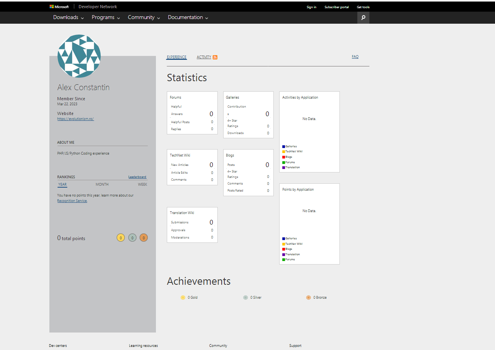Viewport: 495px width, 350px height.
Task: Expand the Downloads menu
Action: pyautogui.click(x=68, y=17)
